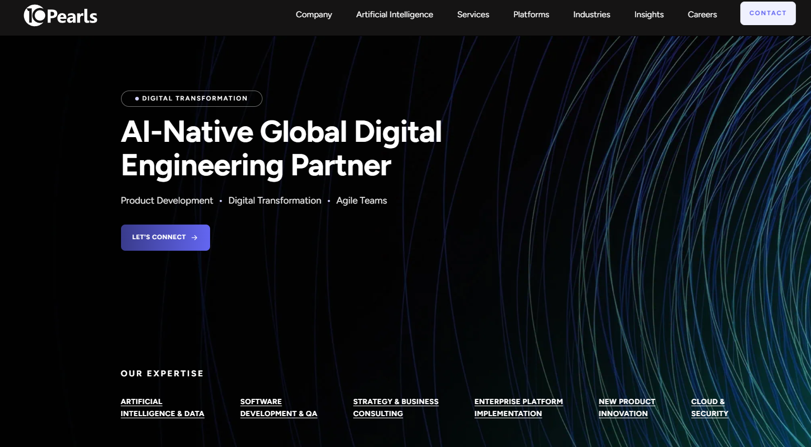Open the Platforms menu

point(531,15)
